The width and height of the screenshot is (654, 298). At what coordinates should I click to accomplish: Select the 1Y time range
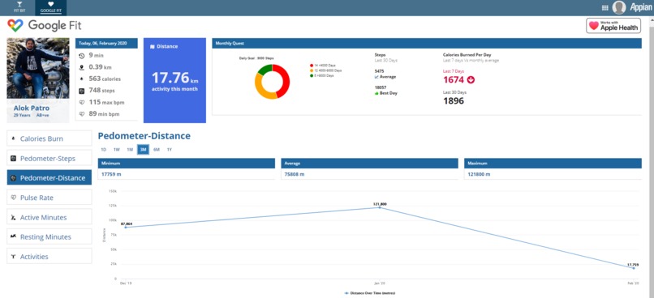(x=170, y=150)
